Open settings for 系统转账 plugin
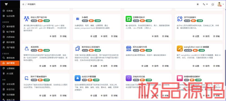Screen dimensions: 226x101 43,66
